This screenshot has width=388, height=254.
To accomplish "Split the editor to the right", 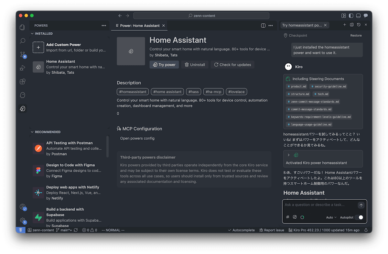I will pos(263,26).
